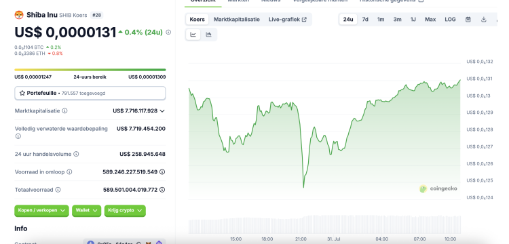The width and height of the screenshot is (509, 244).
Task: Click the US$ 0,0000131 price value
Action: [65, 33]
